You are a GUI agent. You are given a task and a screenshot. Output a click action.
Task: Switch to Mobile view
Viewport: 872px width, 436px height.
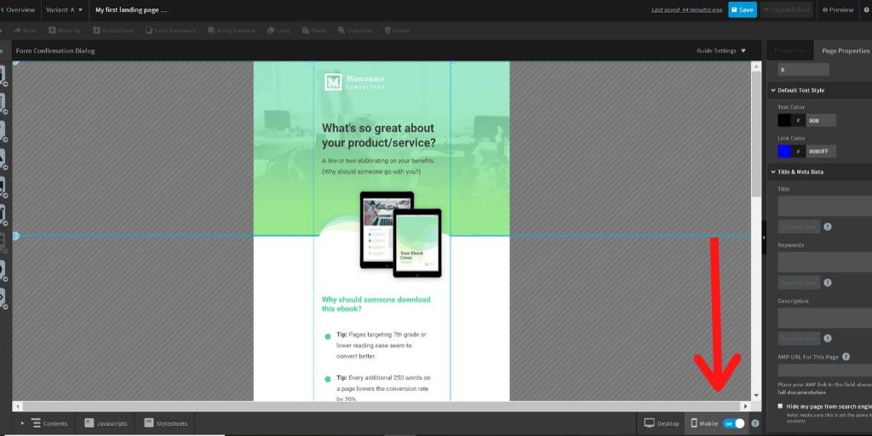(x=704, y=424)
